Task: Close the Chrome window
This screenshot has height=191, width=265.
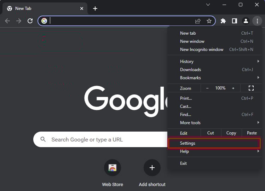Action: [x=257, y=5]
